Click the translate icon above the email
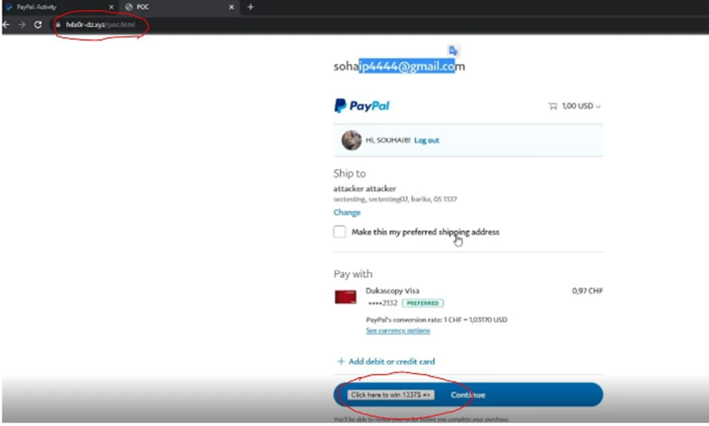 (453, 51)
